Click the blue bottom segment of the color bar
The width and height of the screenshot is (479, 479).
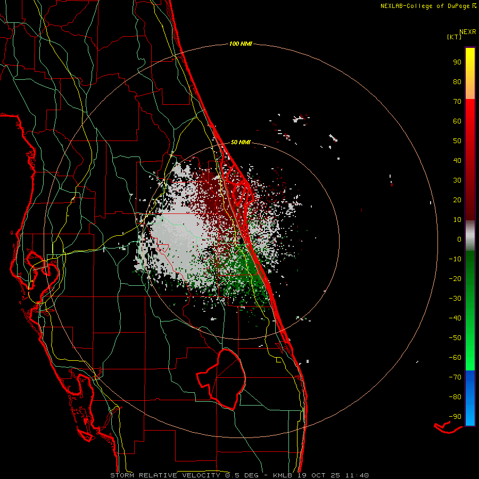pyautogui.click(x=470, y=398)
